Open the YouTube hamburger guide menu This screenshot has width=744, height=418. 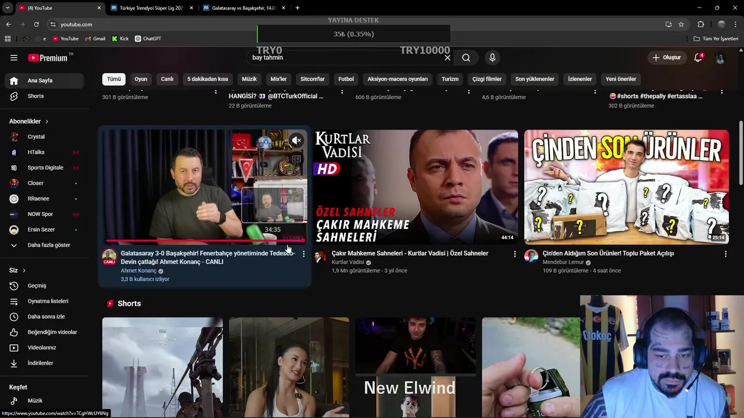14,57
